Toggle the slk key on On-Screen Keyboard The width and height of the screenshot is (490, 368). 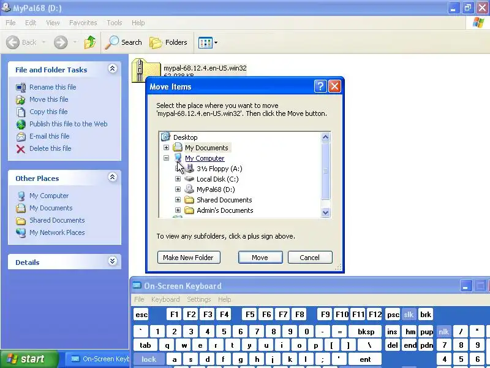409,314
